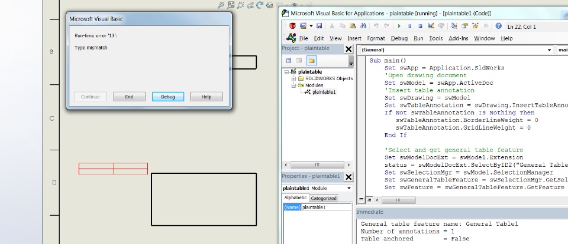The width and height of the screenshot is (568, 244).
Task: Click the SolidWorks Zoom to Fit icon
Action: 221,5
